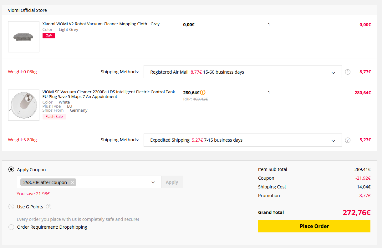Image resolution: width=382 pixels, height=248 pixels.
Task: Select Order Requirement: Dropshipping radio button
Action: point(11,227)
